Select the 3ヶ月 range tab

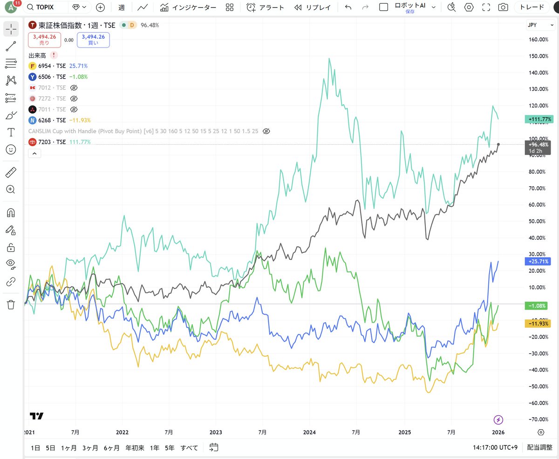point(90,448)
